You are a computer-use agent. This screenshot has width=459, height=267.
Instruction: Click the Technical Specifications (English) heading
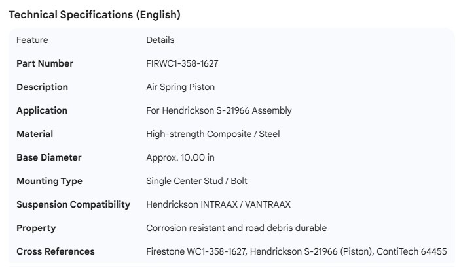[94, 14]
